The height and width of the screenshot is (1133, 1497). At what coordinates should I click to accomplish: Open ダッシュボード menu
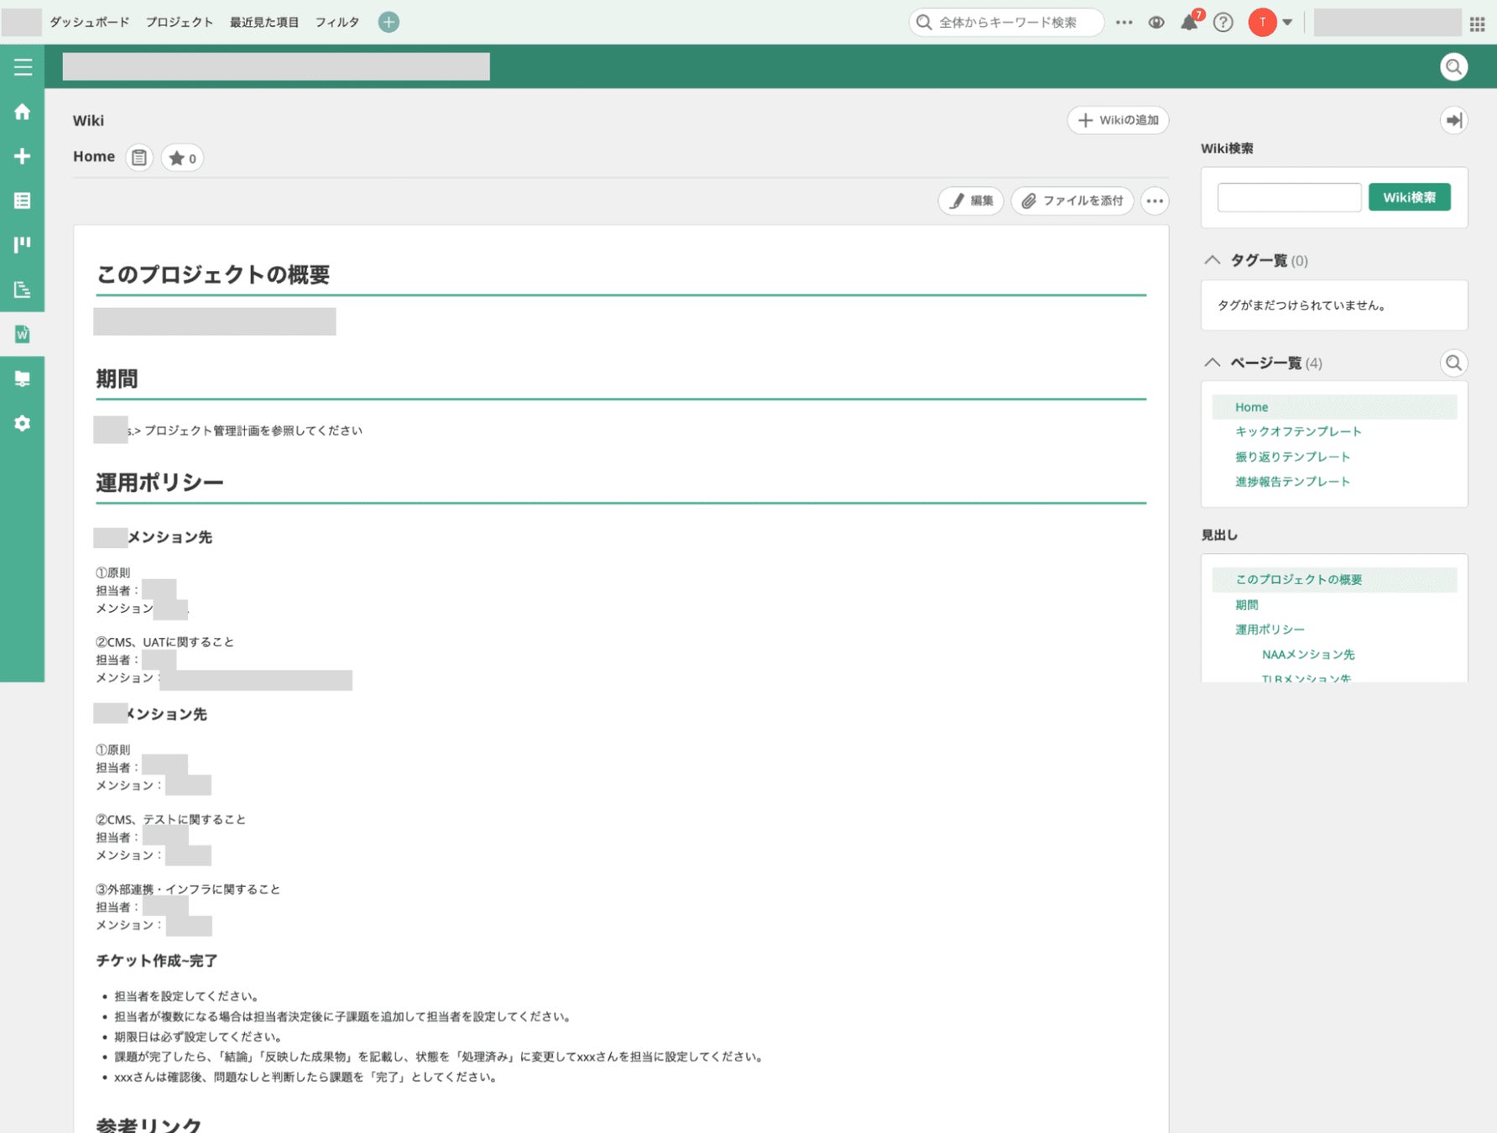90,22
